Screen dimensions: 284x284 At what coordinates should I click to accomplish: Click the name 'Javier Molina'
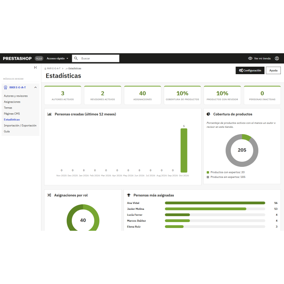(x=135, y=209)
